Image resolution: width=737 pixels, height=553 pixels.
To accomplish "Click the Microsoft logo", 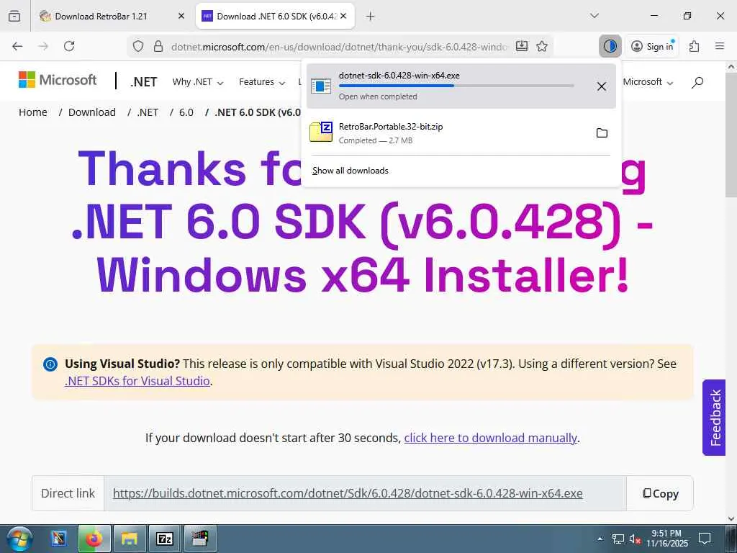I will pyautogui.click(x=58, y=80).
